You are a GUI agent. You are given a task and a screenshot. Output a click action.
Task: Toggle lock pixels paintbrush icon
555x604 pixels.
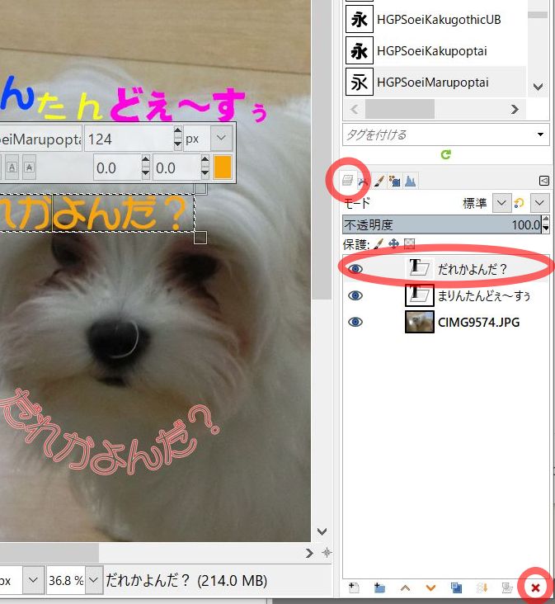pos(379,243)
